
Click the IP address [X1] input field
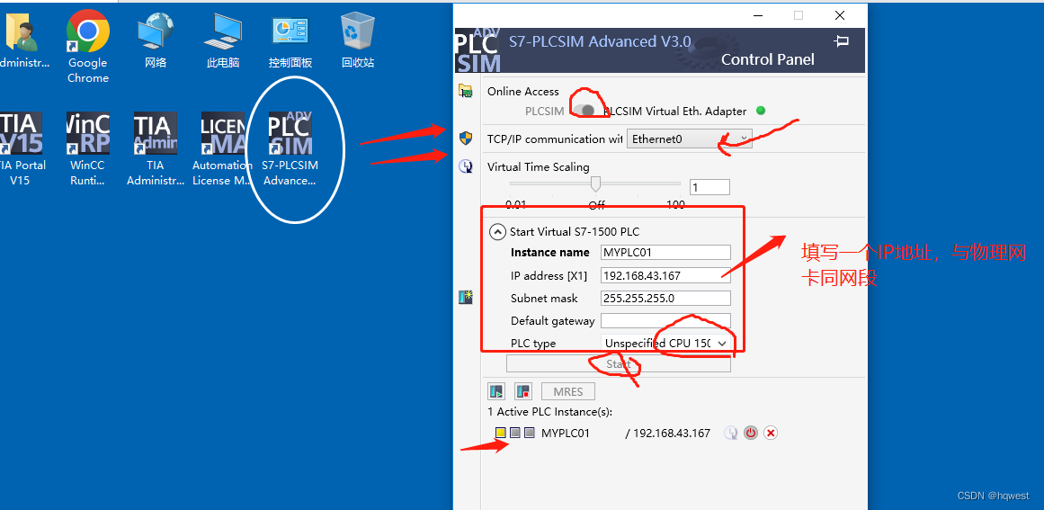[665, 275]
